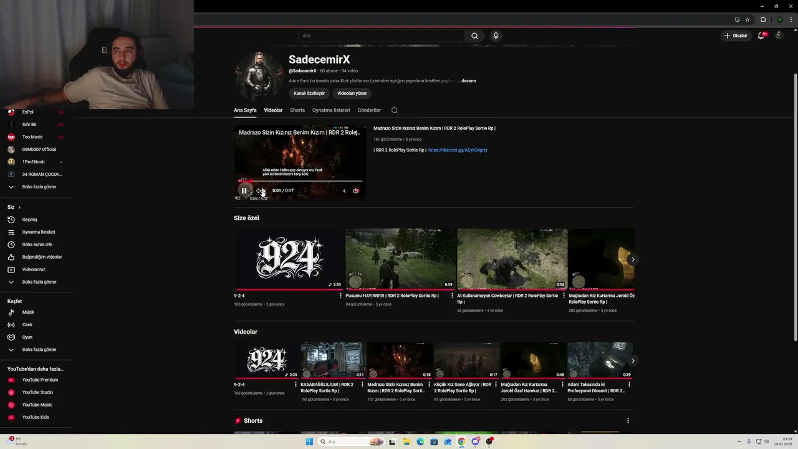This screenshot has width=798, height=449.
Task: Click the page vertical scrollbar
Action: (795, 206)
